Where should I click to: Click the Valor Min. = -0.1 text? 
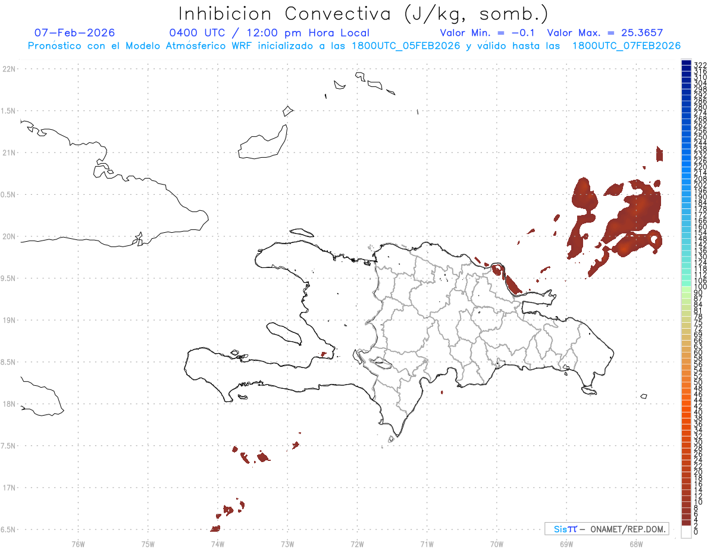(x=489, y=33)
